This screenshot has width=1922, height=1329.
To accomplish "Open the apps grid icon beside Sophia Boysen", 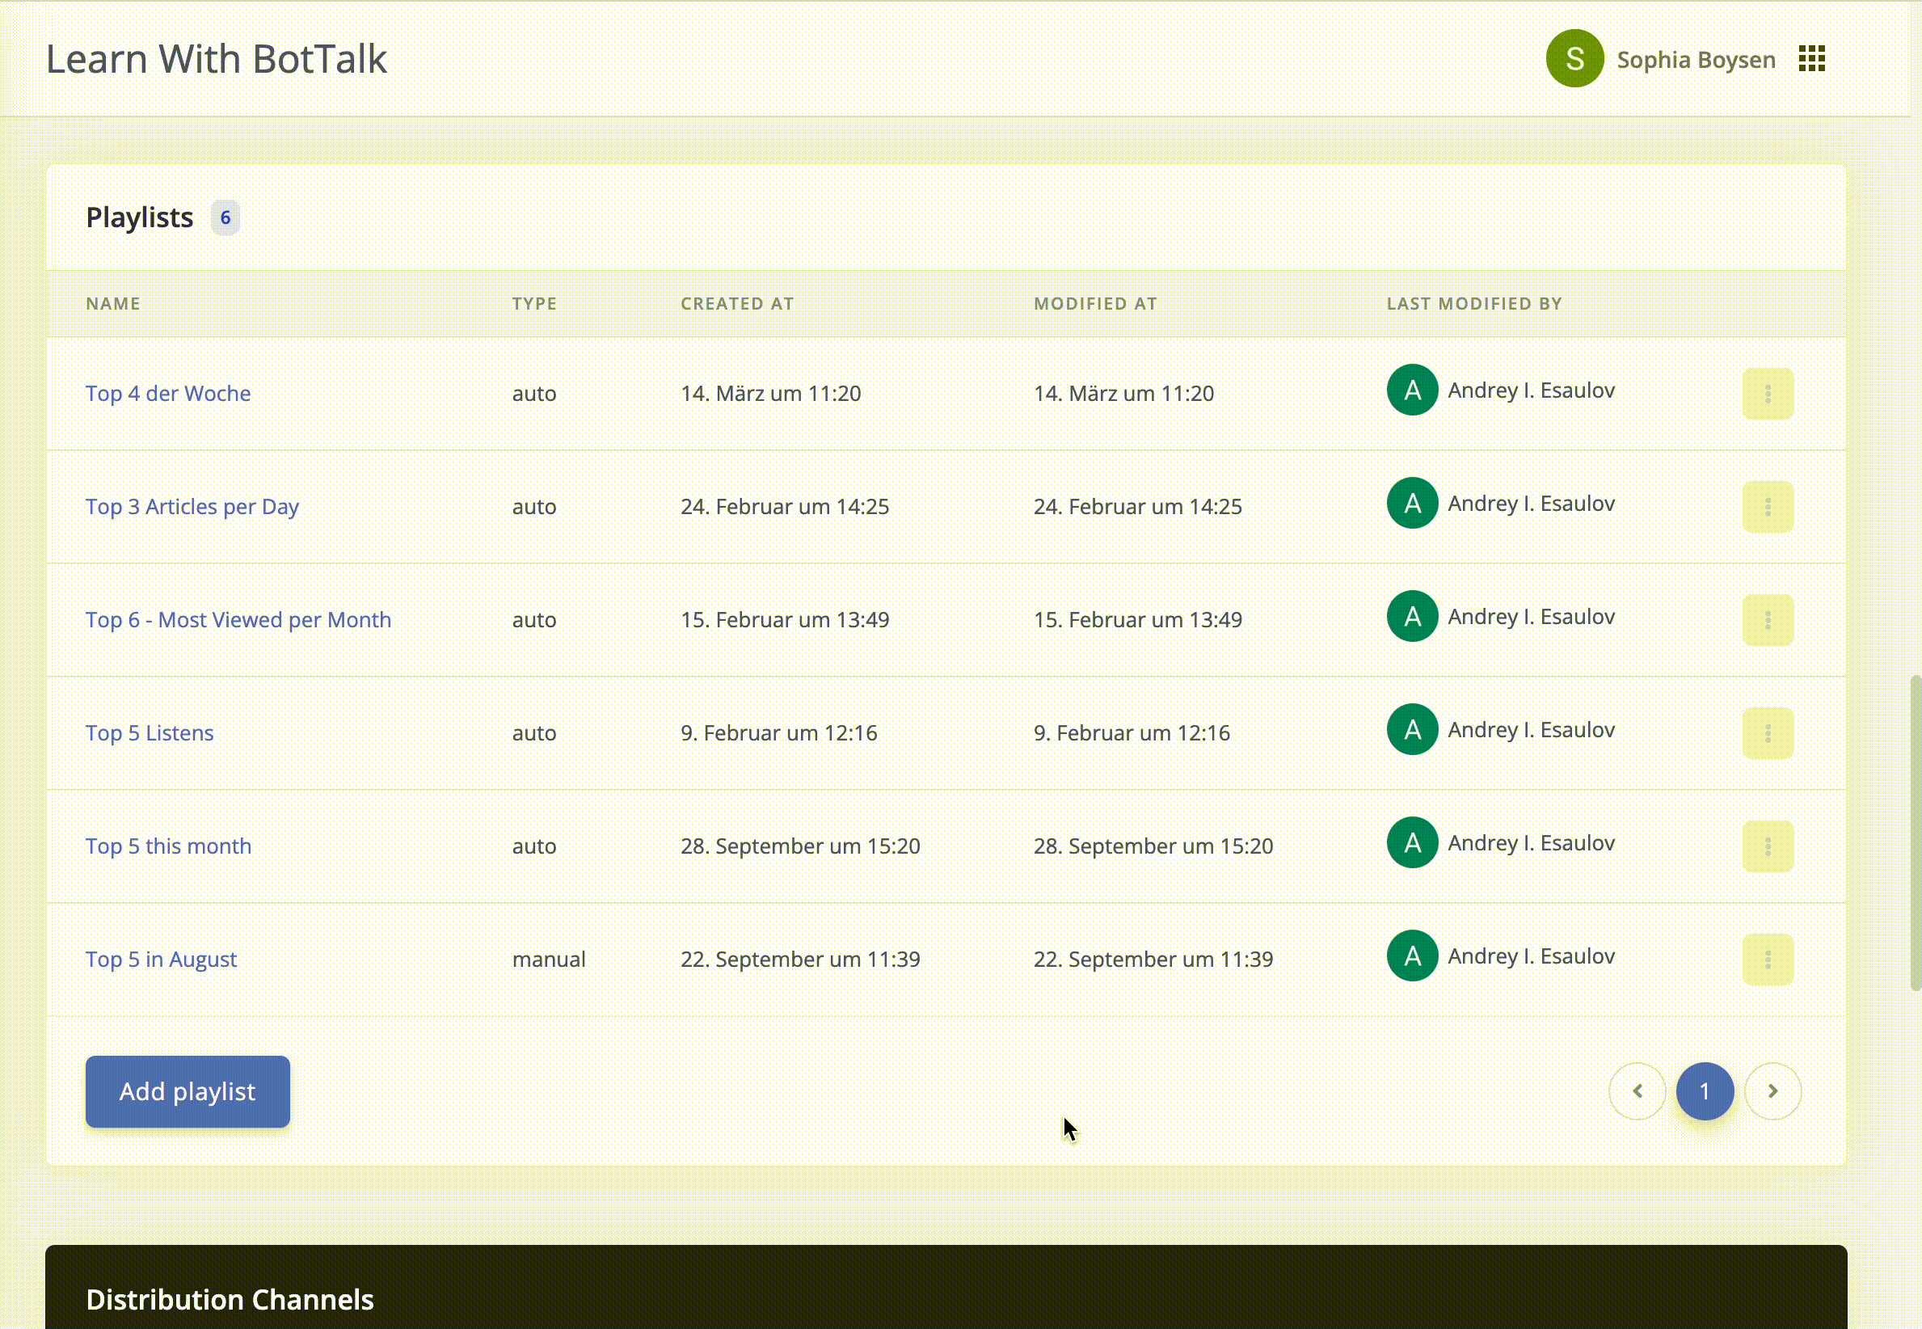I will point(1811,59).
